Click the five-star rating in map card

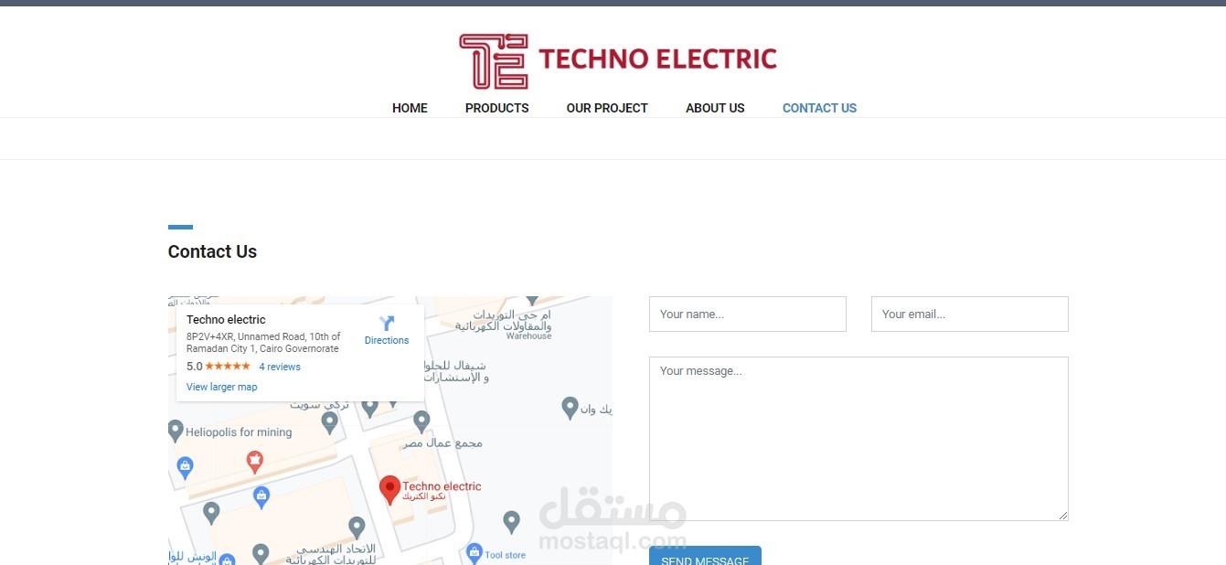[228, 367]
